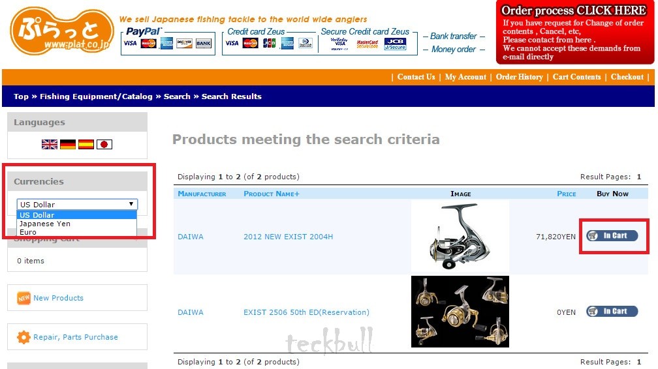This screenshot has height=369, width=658.
Task: Add EXIST 2004H with In Cart button
Action: pyautogui.click(x=612, y=235)
